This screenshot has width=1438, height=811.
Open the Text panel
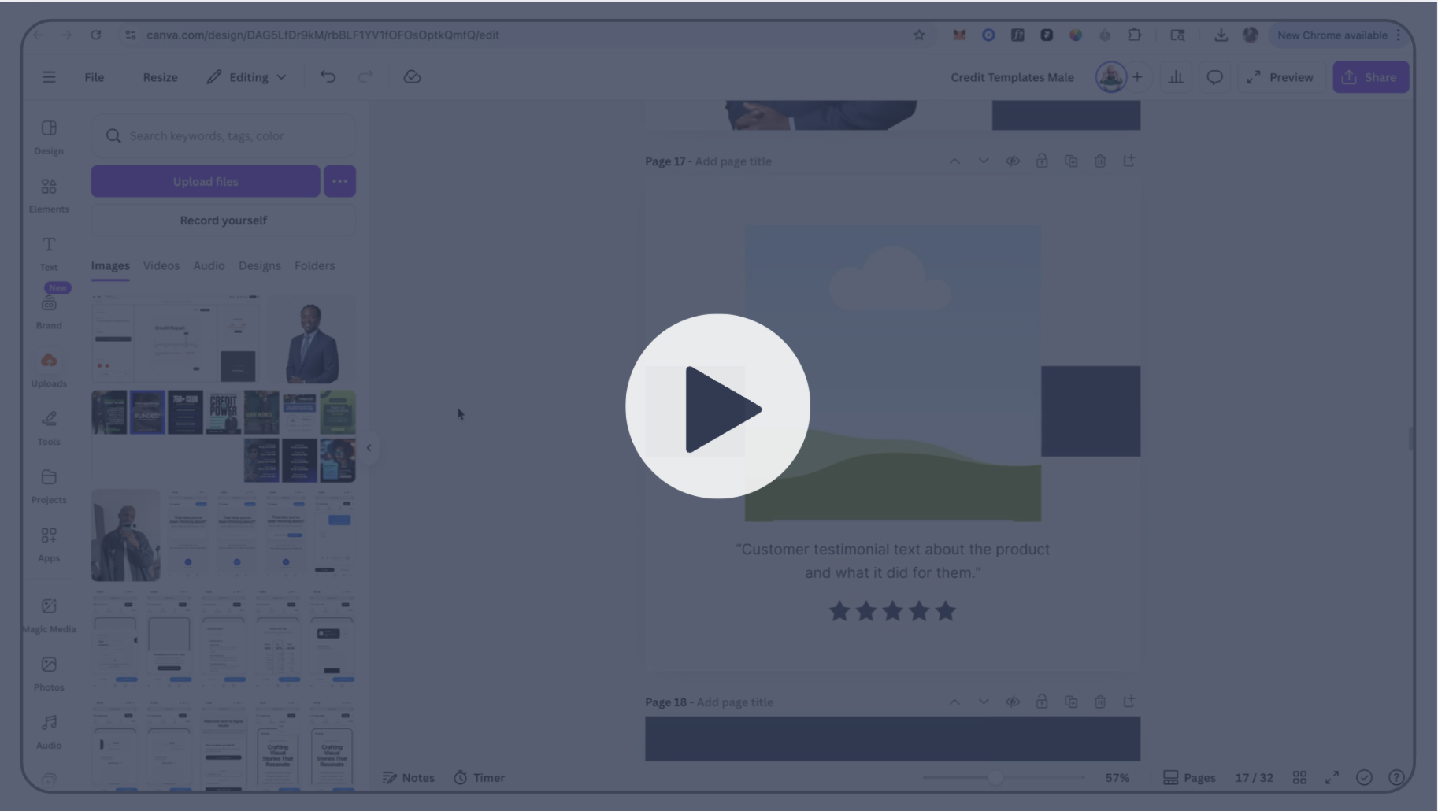coord(49,252)
